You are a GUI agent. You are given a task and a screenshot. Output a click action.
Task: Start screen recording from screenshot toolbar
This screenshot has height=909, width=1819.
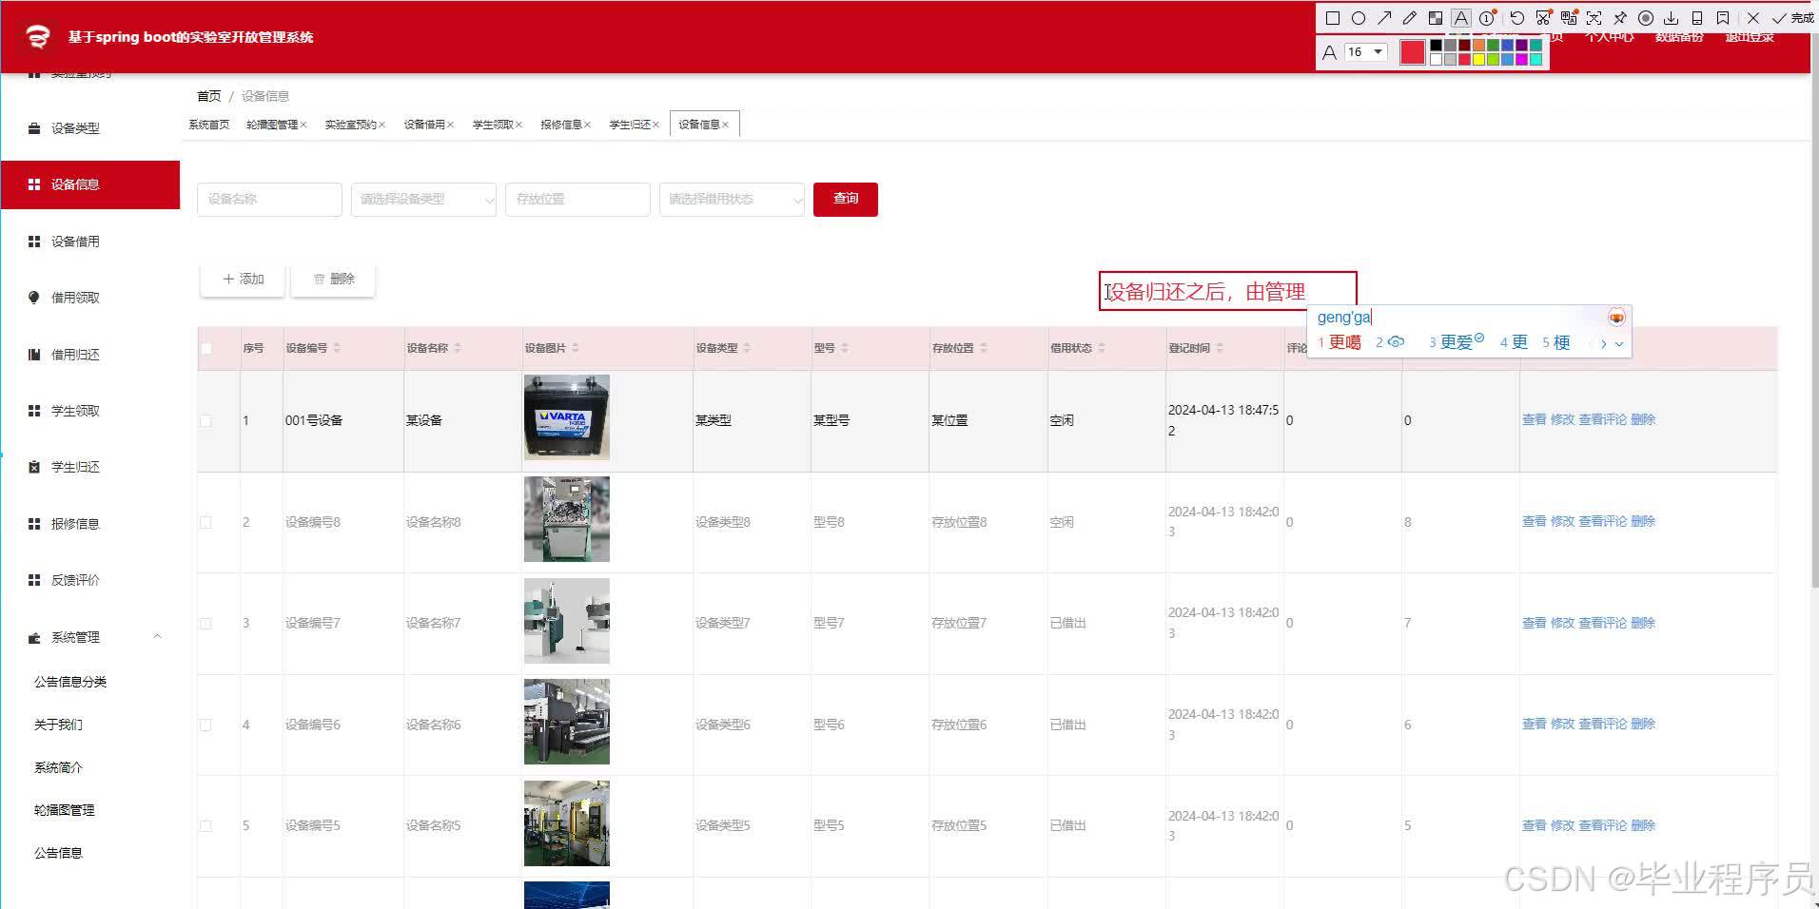point(1646,18)
